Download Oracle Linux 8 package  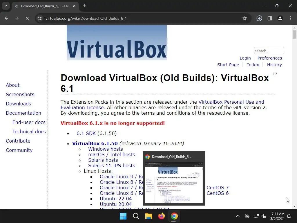click(x=121, y=182)
